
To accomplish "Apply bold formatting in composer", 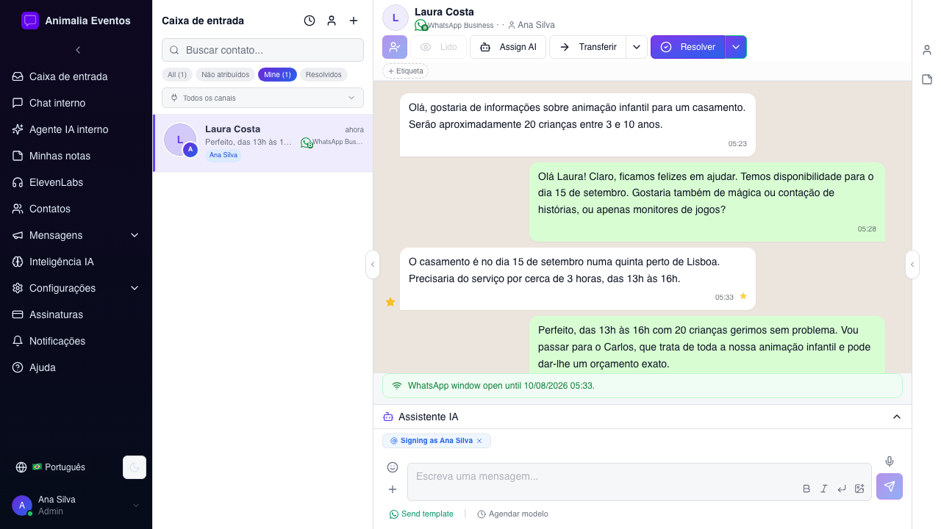I will click(x=806, y=489).
